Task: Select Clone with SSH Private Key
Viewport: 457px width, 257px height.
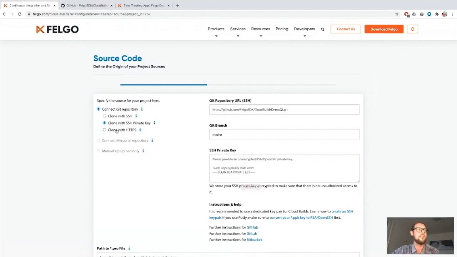Action: (105, 123)
